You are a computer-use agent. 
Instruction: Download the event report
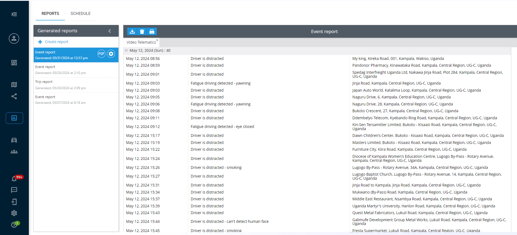(x=132, y=31)
